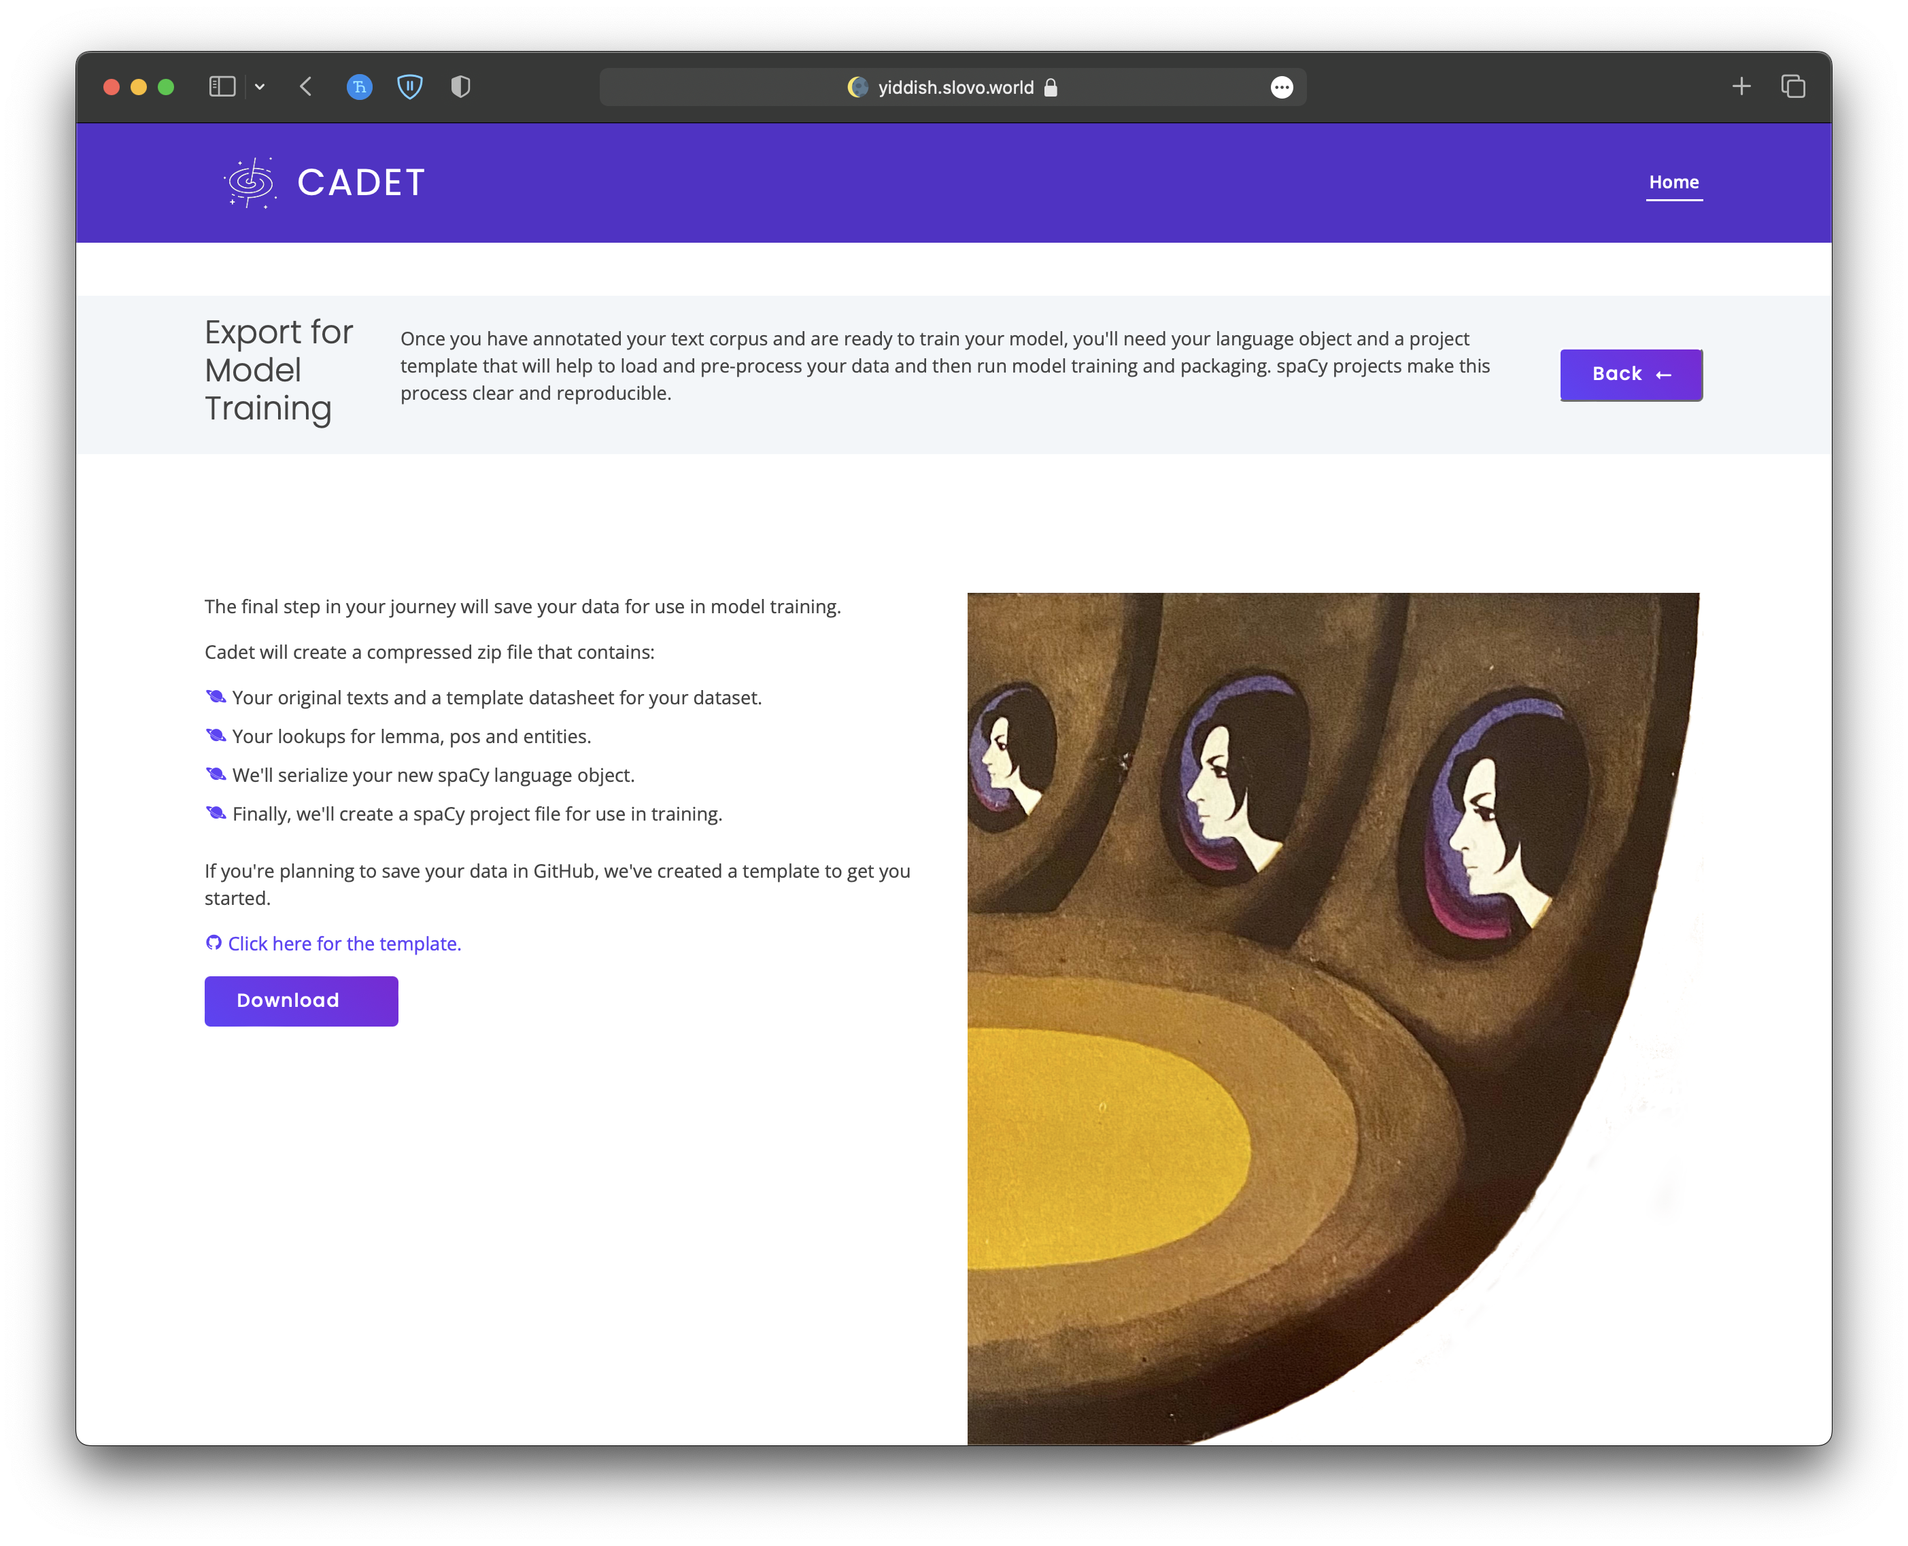Image resolution: width=1908 pixels, height=1546 pixels.
Task: Toggle the Safari sidebar icon
Action: click(222, 86)
